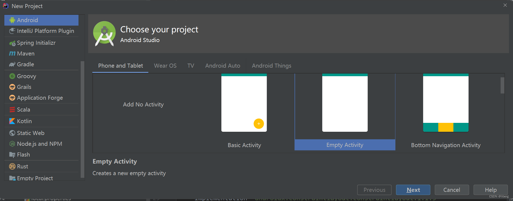Click the Basic Activity label
513x201 pixels.
[244, 145]
